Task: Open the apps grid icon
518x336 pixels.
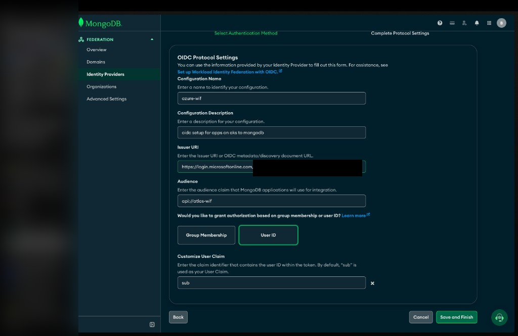Action: [x=489, y=23]
